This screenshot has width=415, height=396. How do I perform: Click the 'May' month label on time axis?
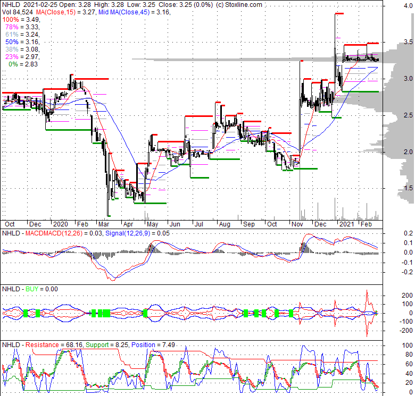point(153,224)
